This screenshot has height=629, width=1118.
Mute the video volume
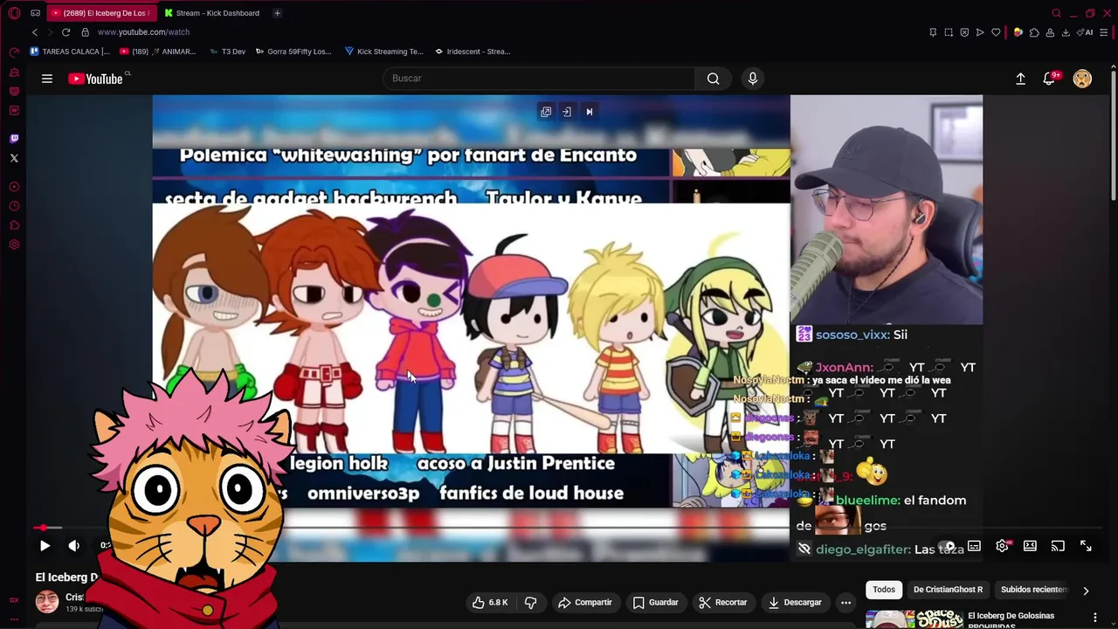point(74,546)
